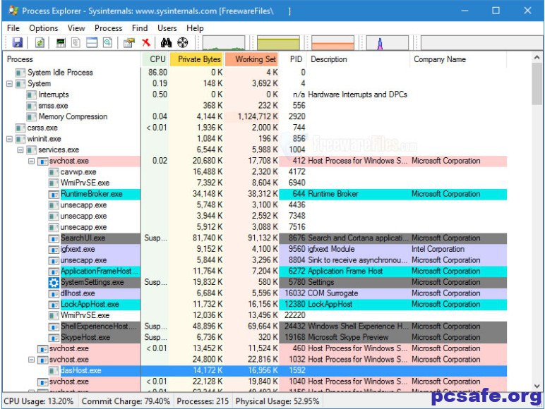Sort by the Private Bytes column header
Screen dimensions: 545x409
tap(197, 59)
